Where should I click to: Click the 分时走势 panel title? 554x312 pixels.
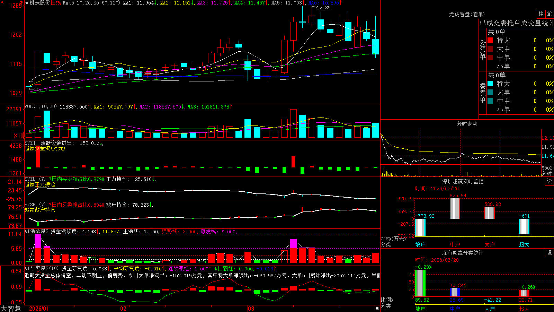tap(467, 124)
